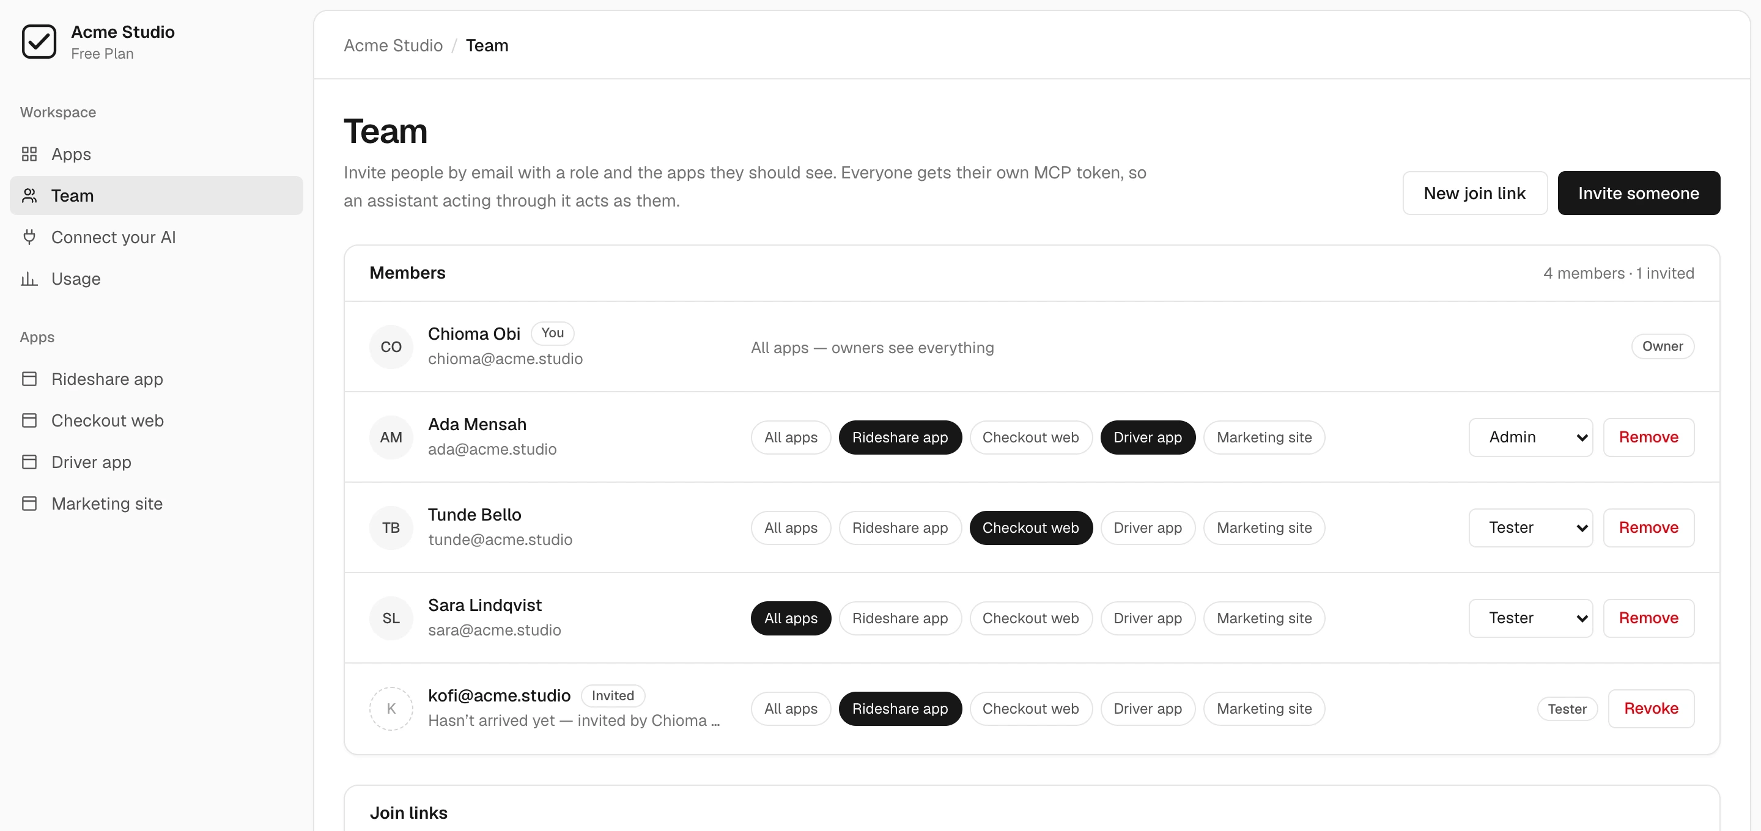
Task: Click the Owner badge for Chioma Obi
Action: click(x=1662, y=346)
